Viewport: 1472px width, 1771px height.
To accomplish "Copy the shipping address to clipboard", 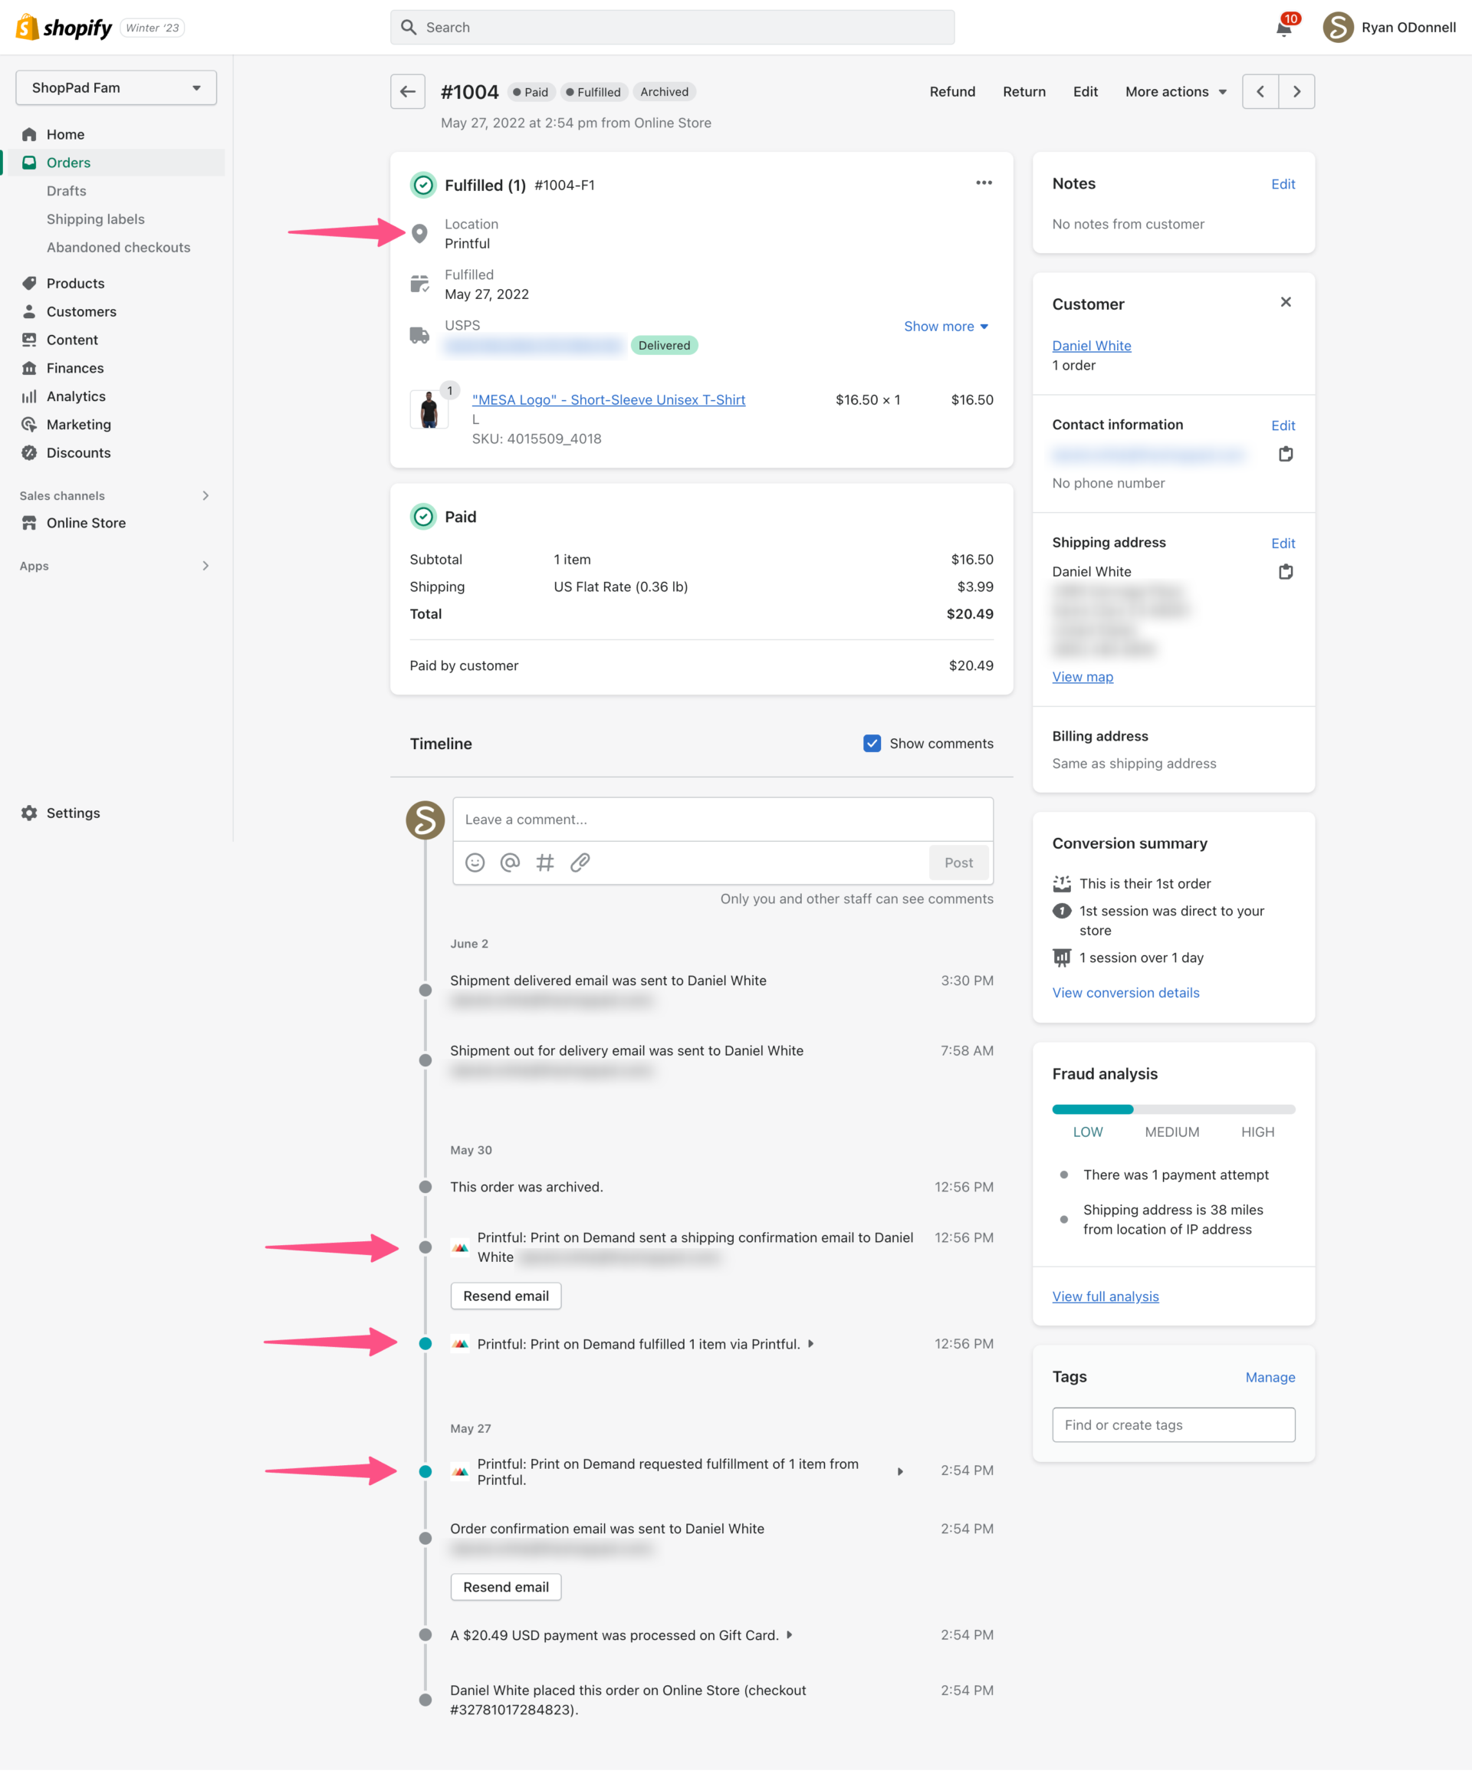I will 1286,571.
